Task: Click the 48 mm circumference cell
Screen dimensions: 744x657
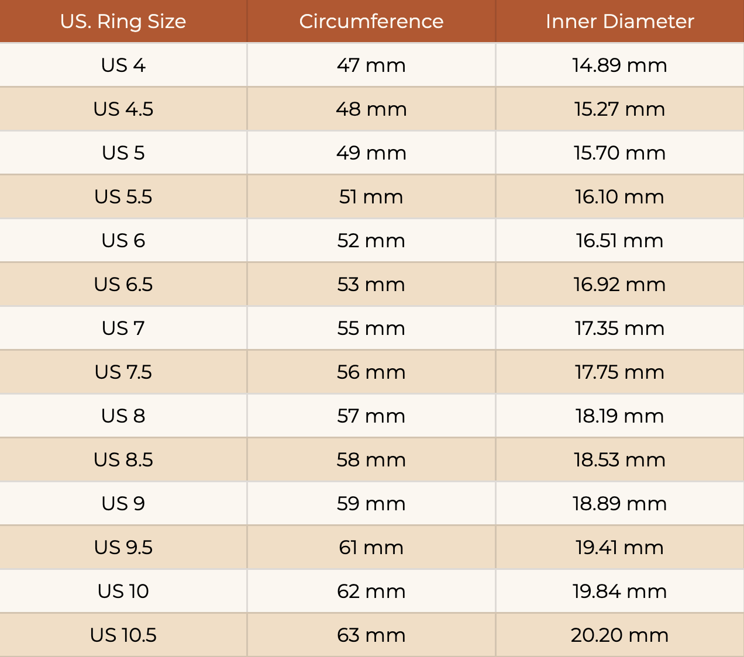Action: point(371,109)
